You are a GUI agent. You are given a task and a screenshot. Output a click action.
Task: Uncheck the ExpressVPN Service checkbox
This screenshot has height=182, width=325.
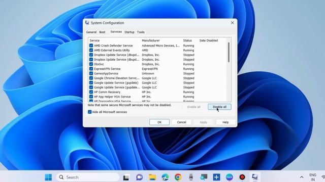click(91, 69)
